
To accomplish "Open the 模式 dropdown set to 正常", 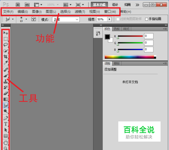I will [x=66, y=20].
